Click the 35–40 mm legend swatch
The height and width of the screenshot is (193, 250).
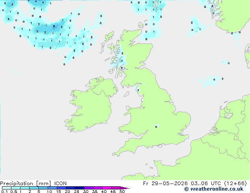pyautogui.click(x=97, y=188)
